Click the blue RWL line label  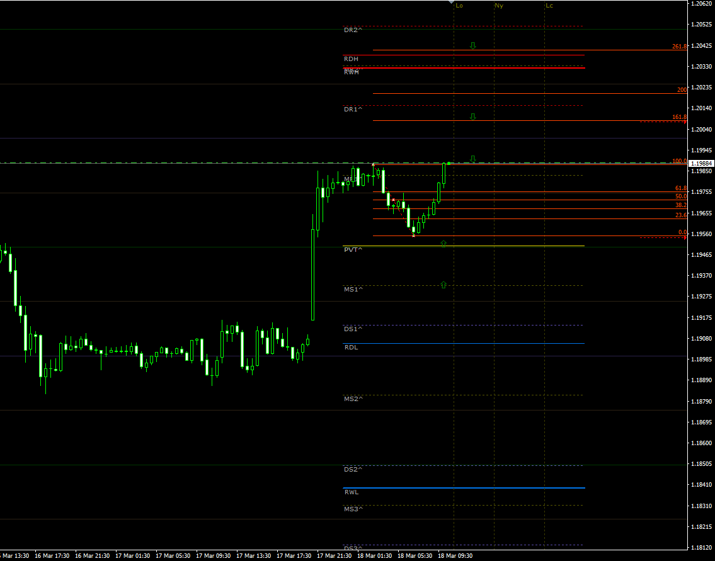[x=351, y=492]
